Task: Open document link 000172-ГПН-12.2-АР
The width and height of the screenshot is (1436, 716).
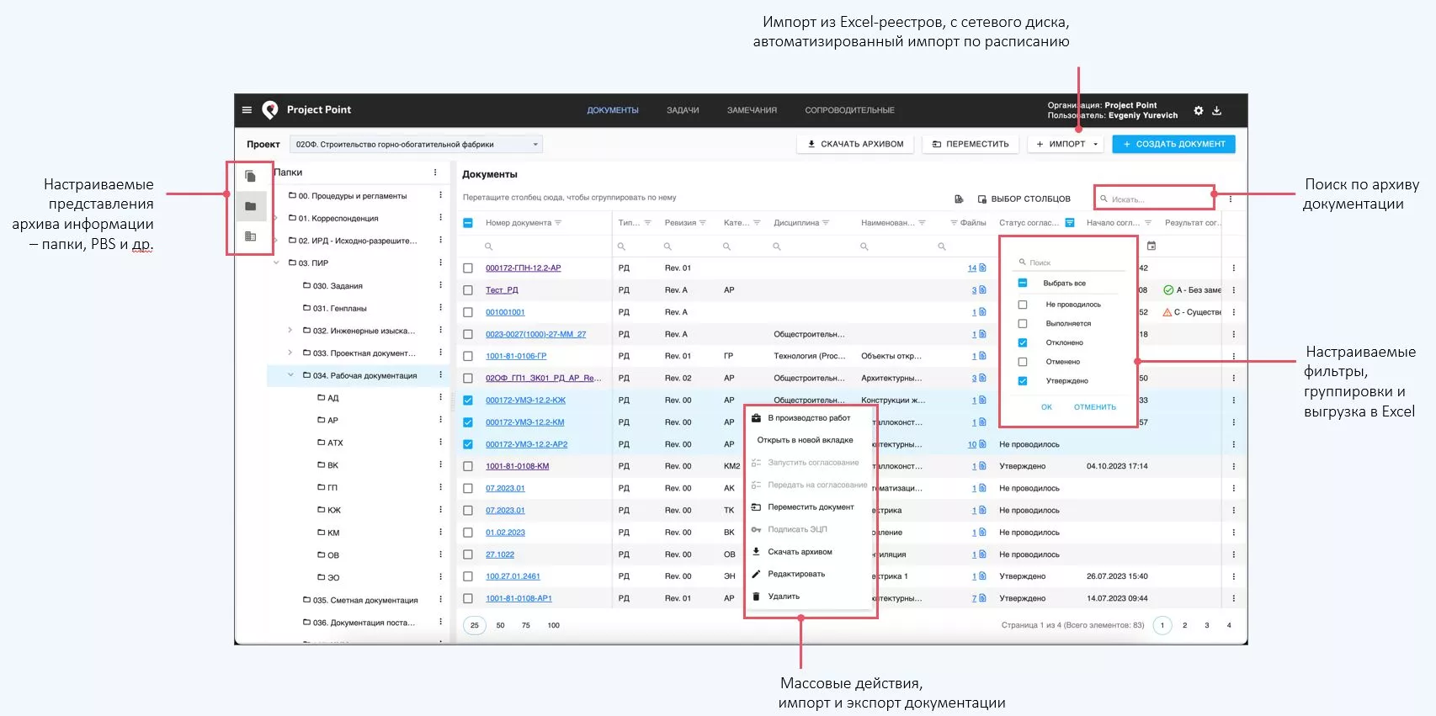Action: [523, 268]
